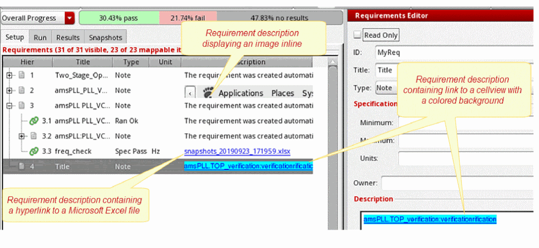
Task: Sort by the Type column header
Action: tap(131, 62)
